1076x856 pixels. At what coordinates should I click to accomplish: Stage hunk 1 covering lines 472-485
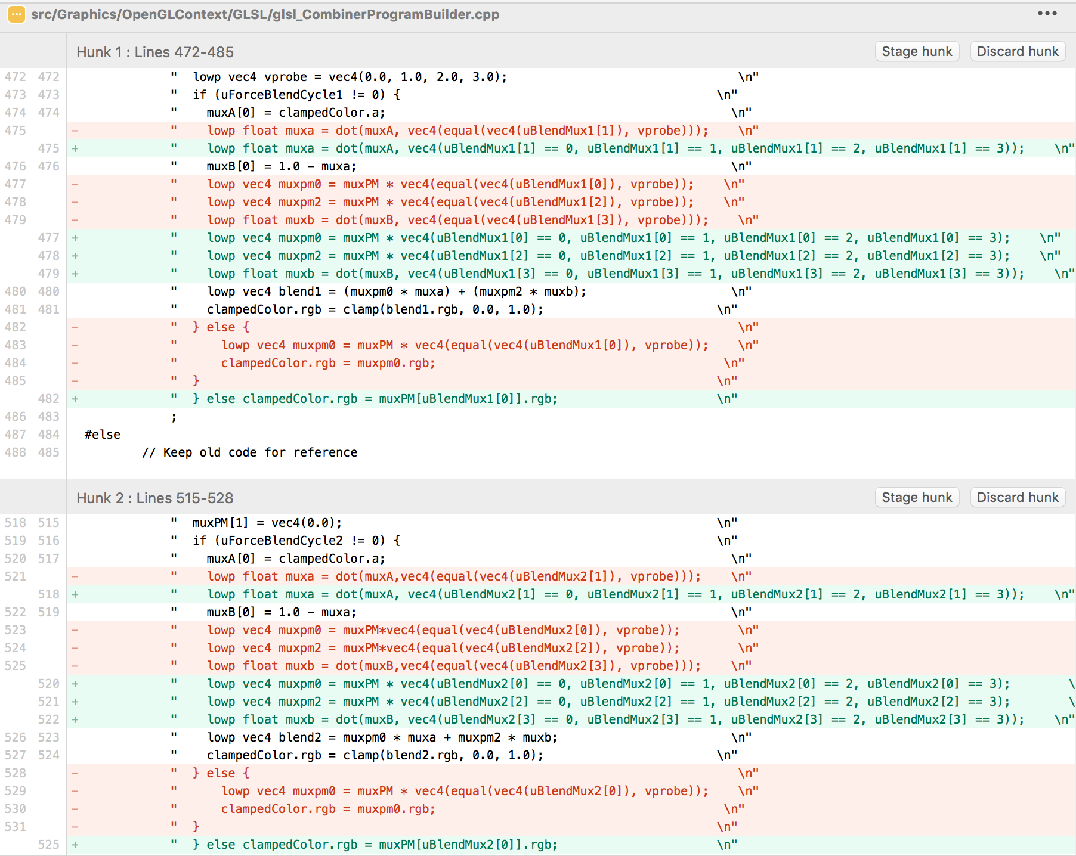(917, 51)
